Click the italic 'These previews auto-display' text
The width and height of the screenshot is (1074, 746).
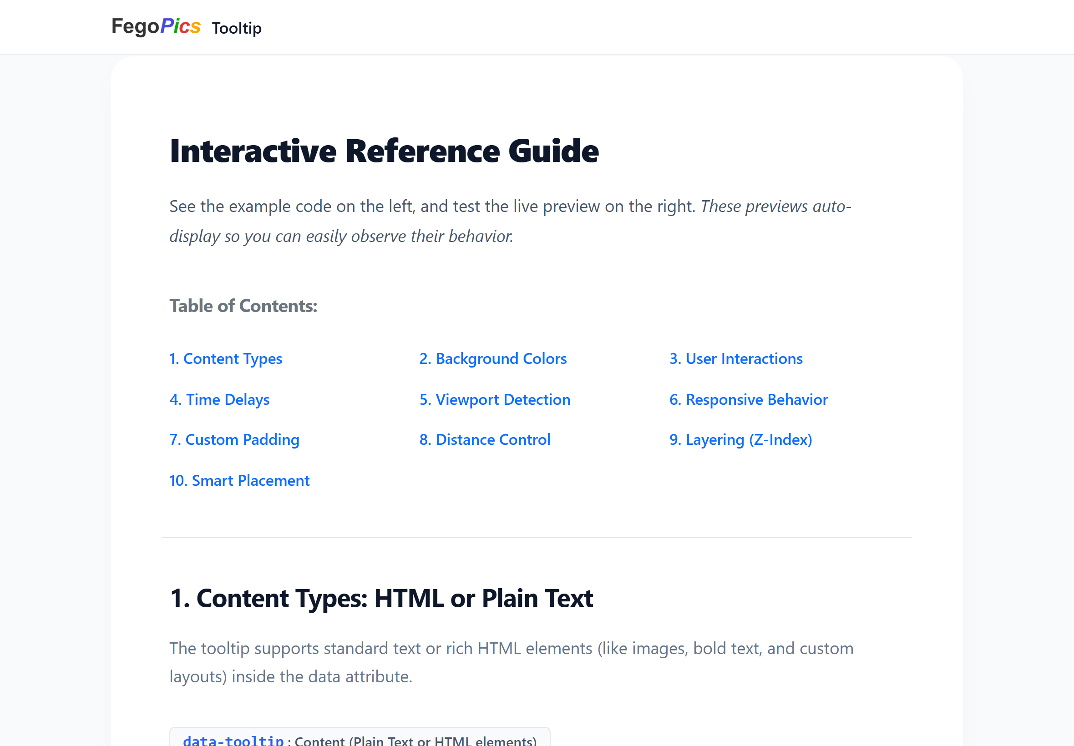(510, 221)
